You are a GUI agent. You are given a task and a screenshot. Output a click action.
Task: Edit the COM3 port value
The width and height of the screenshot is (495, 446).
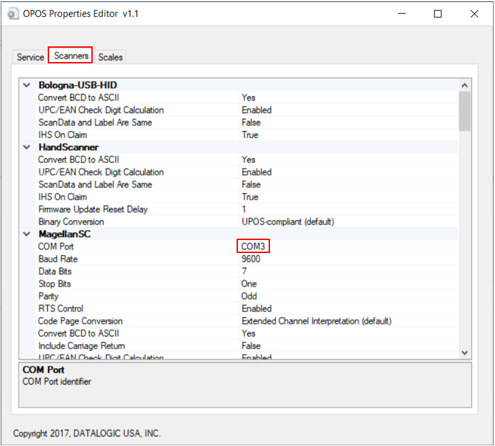[x=253, y=246]
